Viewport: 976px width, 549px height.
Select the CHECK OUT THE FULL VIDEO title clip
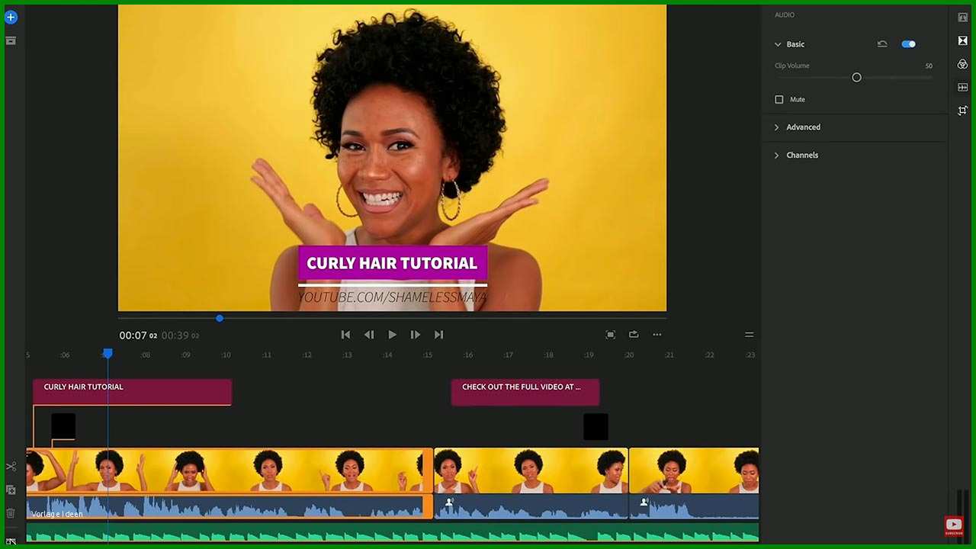click(x=525, y=392)
